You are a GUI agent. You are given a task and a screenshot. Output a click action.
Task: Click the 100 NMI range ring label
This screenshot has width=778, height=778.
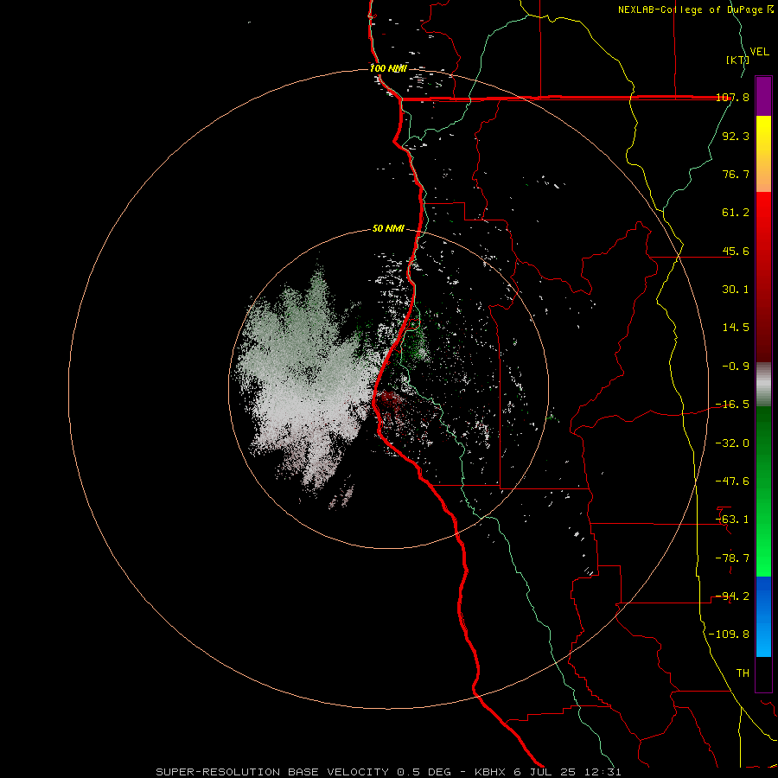coord(388,68)
